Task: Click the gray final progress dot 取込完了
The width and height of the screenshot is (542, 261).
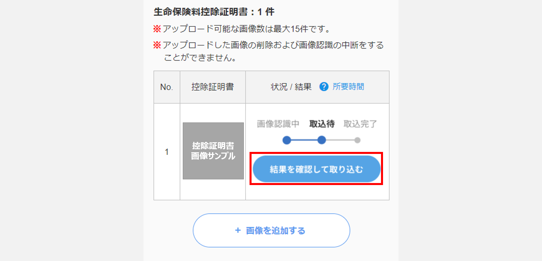Action: tap(358, 140)
